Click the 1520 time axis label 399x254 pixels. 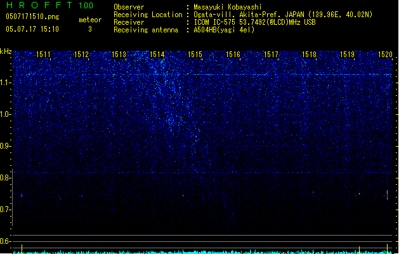point(385,55)
